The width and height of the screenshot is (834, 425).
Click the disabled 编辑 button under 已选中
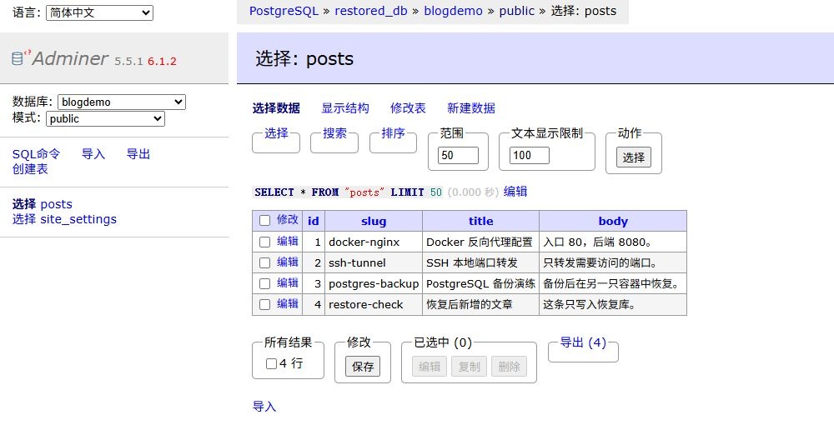pos(430,366)
